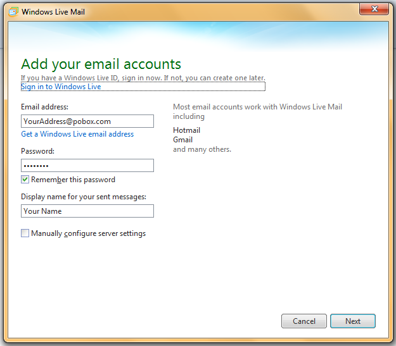This screenshot has width=396, height=346.
Task: Click the Next button
Action: (353, 321)
